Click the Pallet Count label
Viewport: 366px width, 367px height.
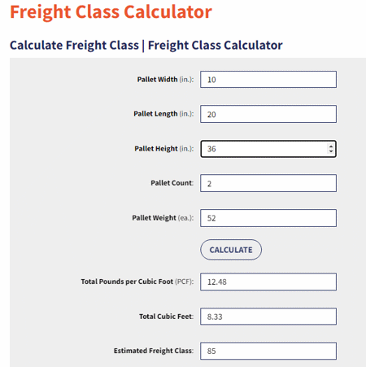coord(172,183)
